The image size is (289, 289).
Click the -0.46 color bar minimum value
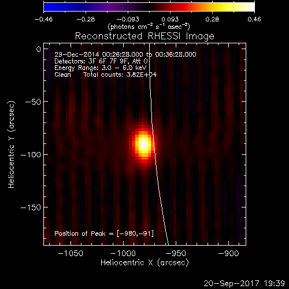[x=43, y=19]
